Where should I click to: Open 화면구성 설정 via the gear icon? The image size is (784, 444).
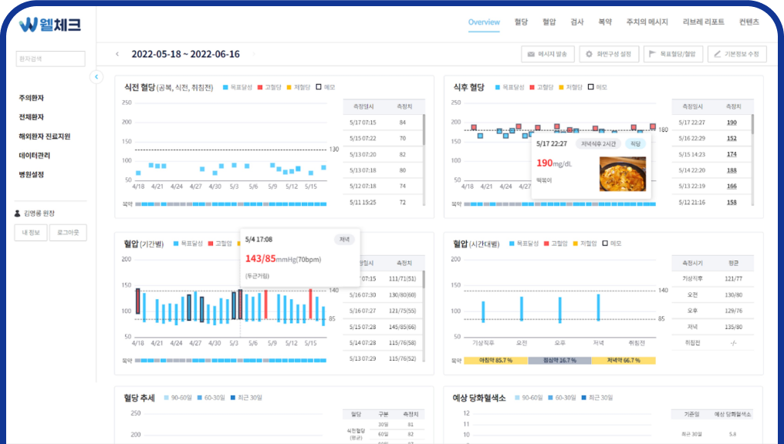[x=589, y=53]
